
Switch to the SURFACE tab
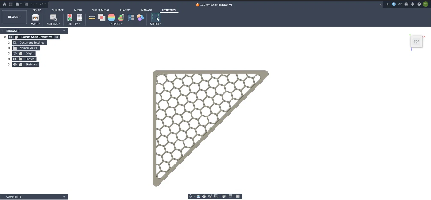pos(58,10)
